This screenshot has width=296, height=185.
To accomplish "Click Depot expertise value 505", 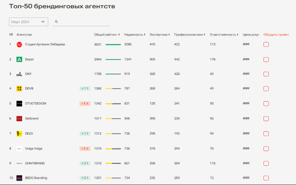I will click(x=152, y=59).
